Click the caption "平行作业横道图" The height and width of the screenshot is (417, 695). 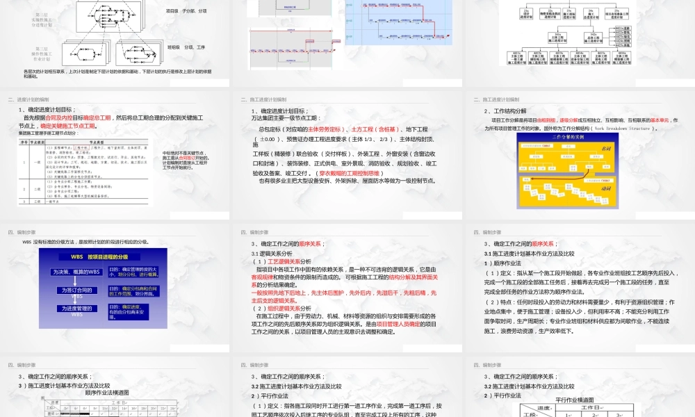point(574,400)
